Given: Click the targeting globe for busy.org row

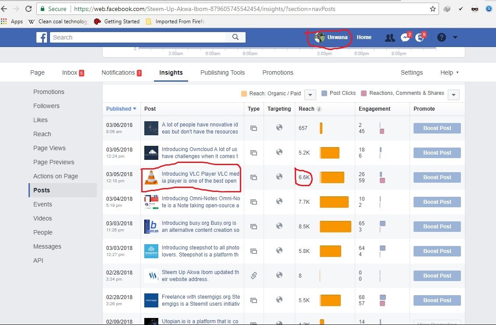Looking at the screenshot, I should tap(279, 226).
